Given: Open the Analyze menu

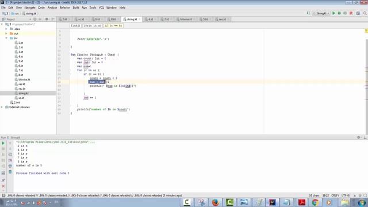Looking at the screenshot, I should pos(52,7).
